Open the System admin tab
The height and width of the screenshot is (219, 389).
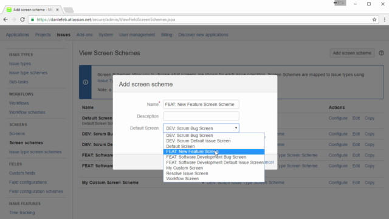coord(106,35)
